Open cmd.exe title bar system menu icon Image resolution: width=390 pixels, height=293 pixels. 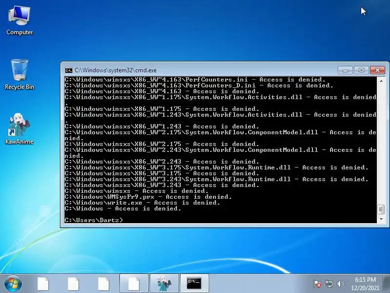coord(68,70)
